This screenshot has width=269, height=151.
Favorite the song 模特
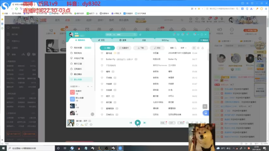coord(102,71)
